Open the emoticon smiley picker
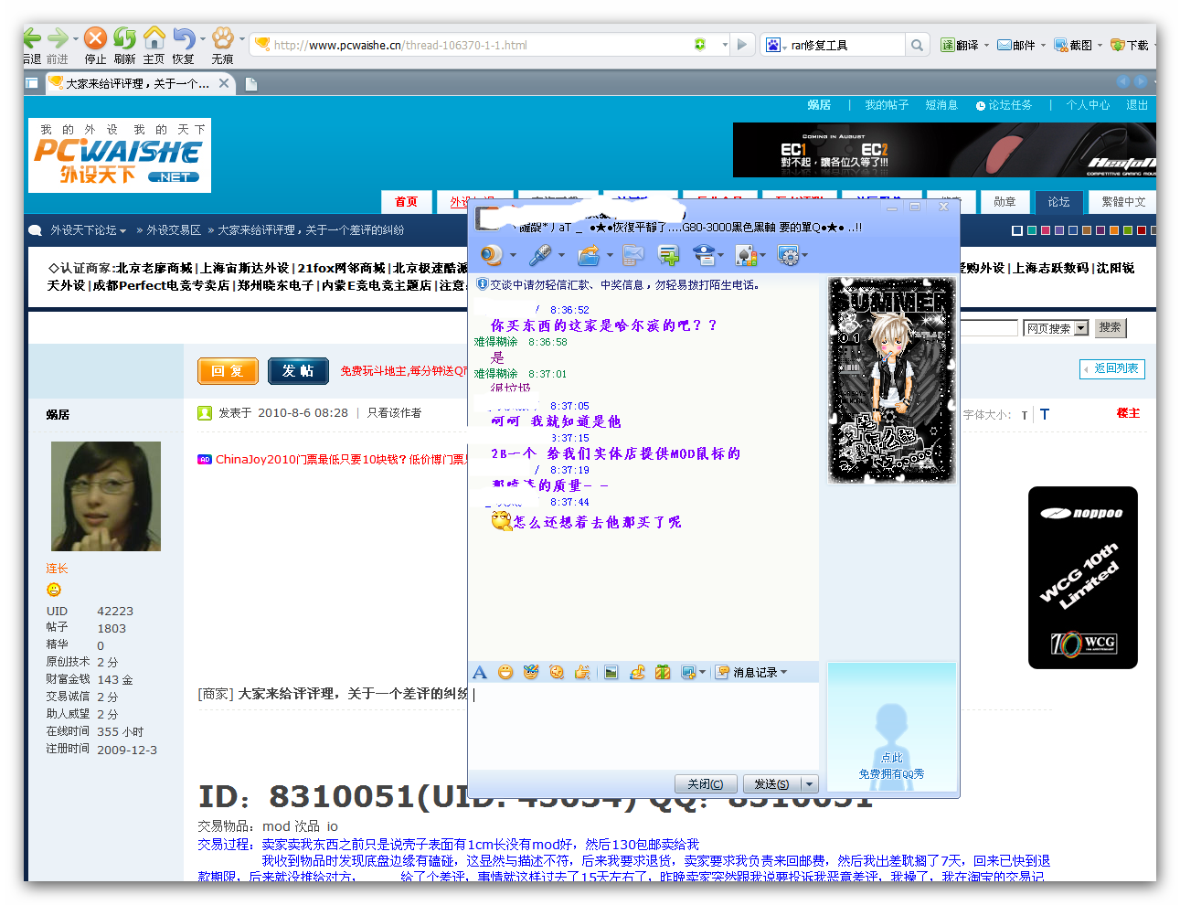 [505, 673]
